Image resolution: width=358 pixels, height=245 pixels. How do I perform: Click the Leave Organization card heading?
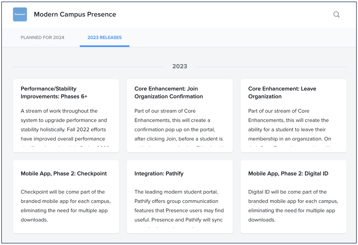click(282, 92)
